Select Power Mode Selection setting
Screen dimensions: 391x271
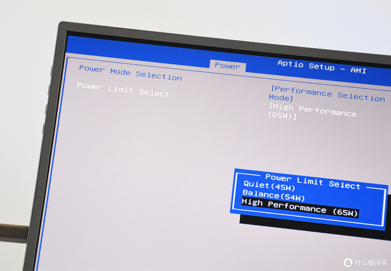(130, 73)
